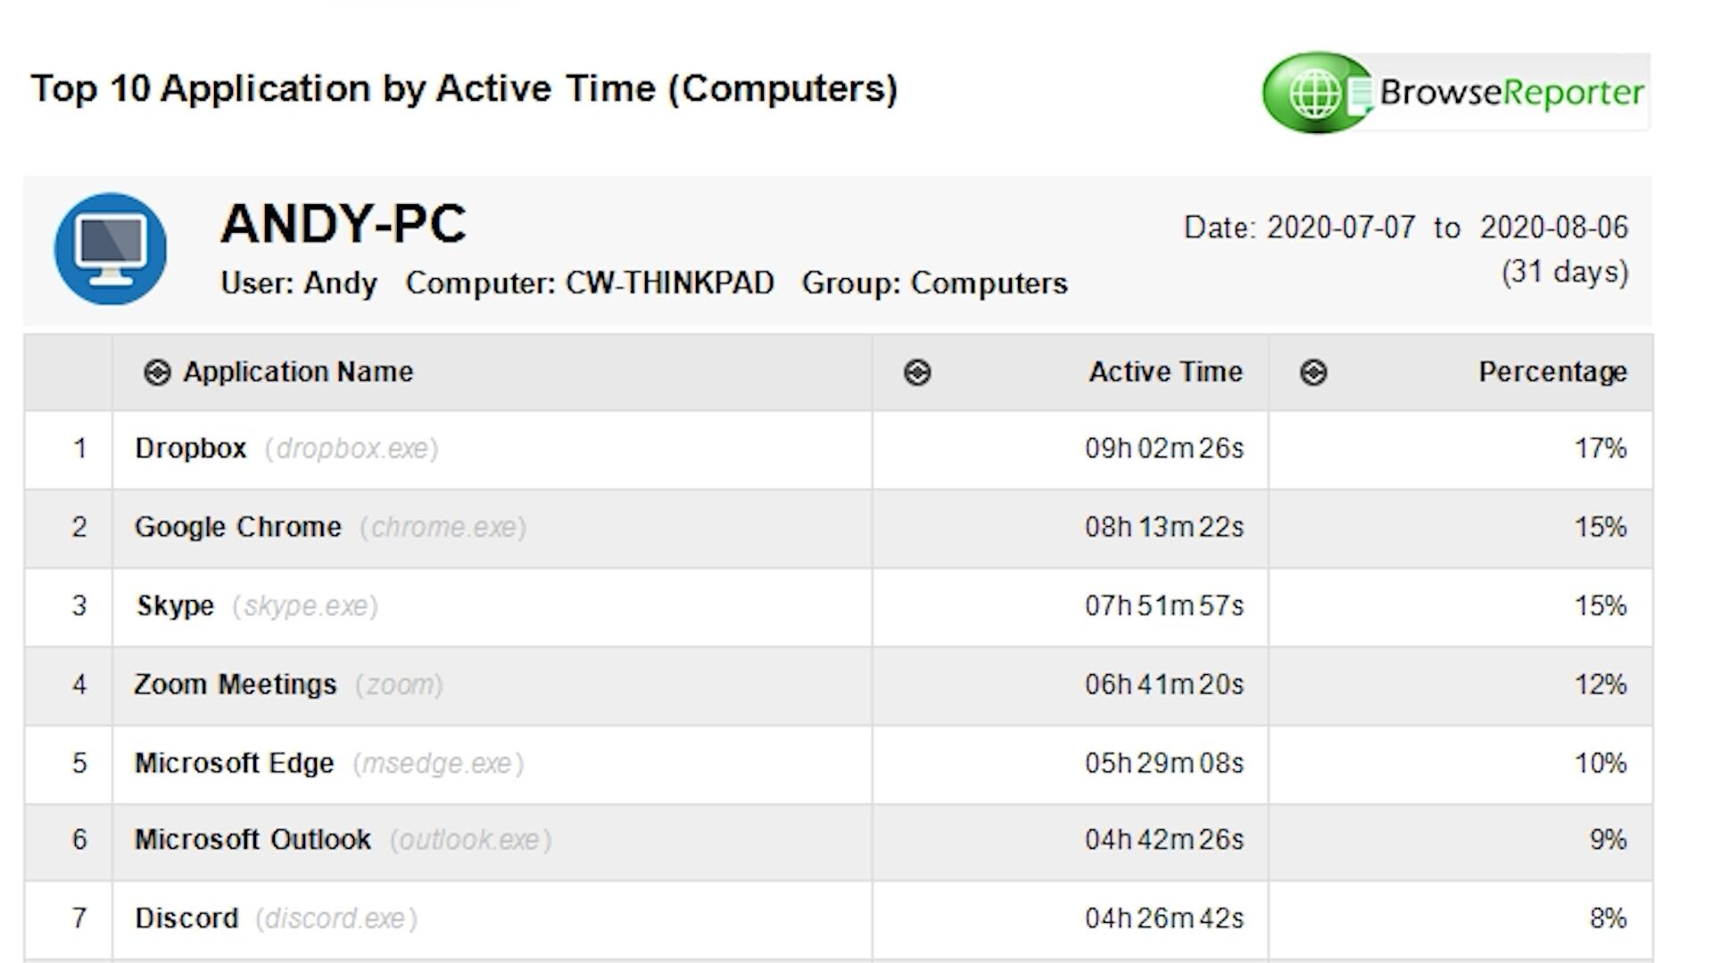
Task: Sort by Percentage column header
Action: 1552,372
